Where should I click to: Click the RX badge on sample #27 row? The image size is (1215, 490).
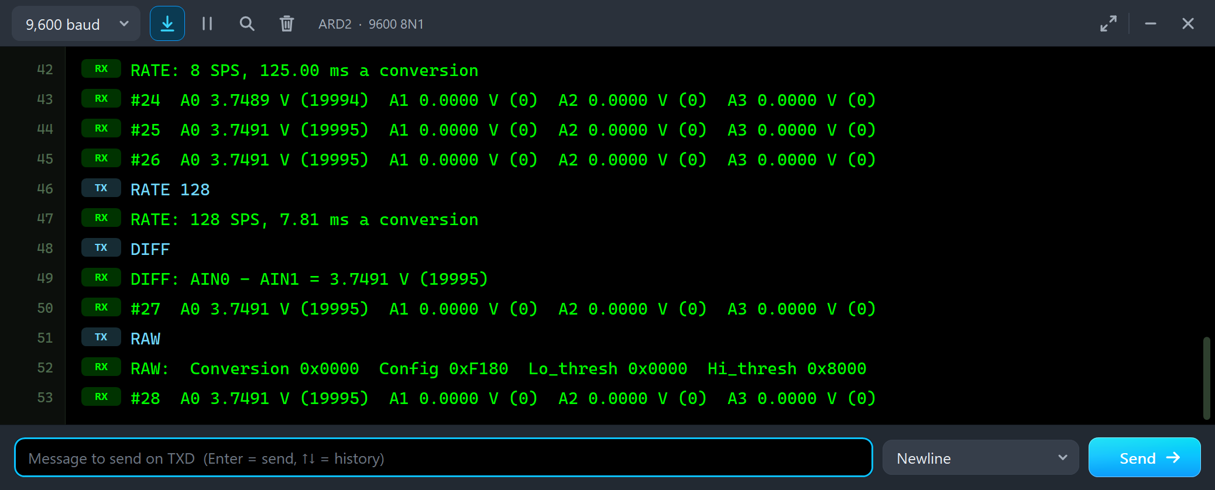[101, 308]
